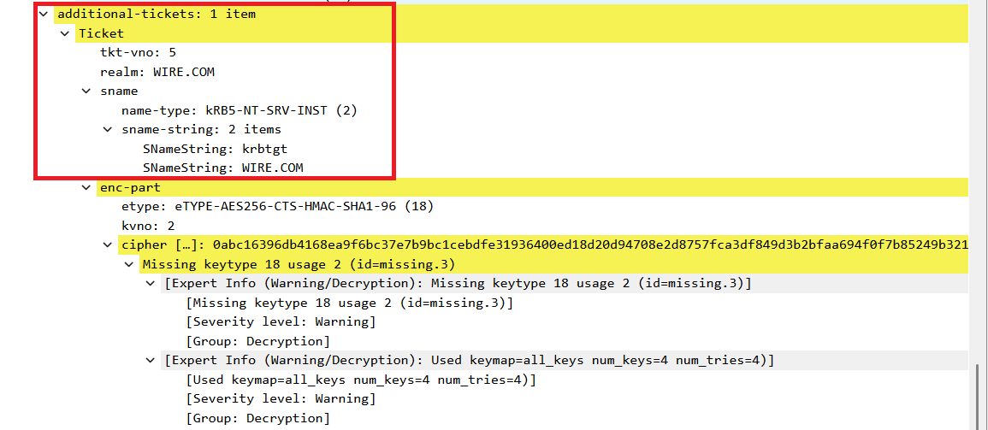Select etype eTYPE-AES256-CTS-HMAC-SHA1-96 row
This screenshot has width=988, height=430.
pos(277,206)
